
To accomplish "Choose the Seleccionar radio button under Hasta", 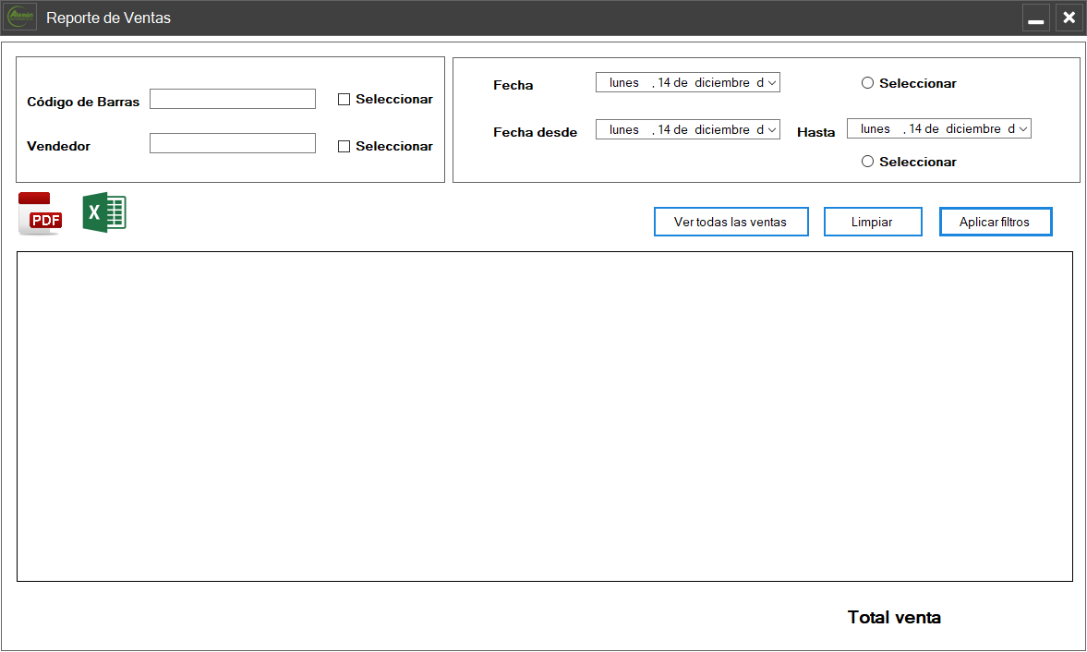I will coord(867,162).
